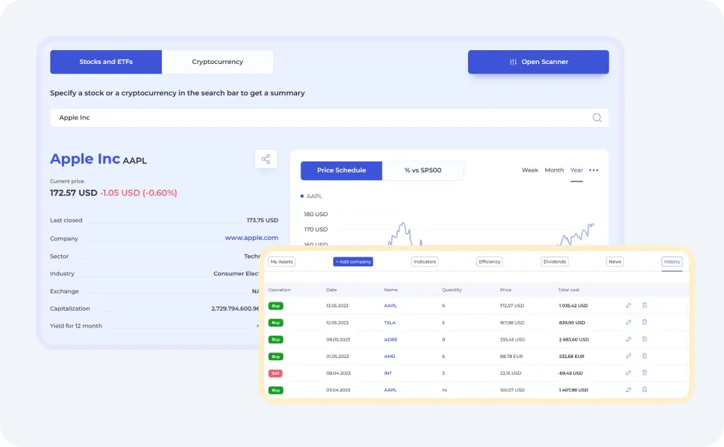Click the search field containing Apple Inc
The height and width of the screenshot is (447, 724).
point(313,117)
